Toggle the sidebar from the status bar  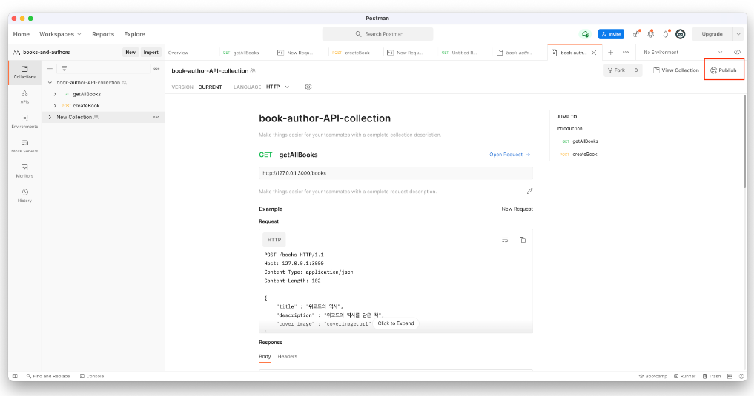(16, 376)
